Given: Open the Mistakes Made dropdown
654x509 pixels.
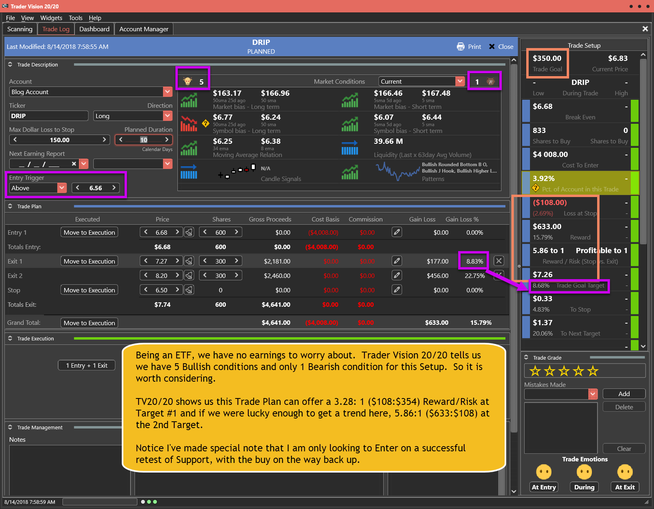Looking at the screenshot, I should (593, 394).
